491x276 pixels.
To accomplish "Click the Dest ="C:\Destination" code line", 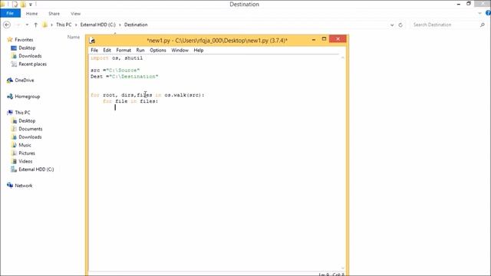I will coord(124,77).
